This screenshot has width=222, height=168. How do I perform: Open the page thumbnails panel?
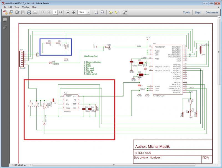(5, 20)
